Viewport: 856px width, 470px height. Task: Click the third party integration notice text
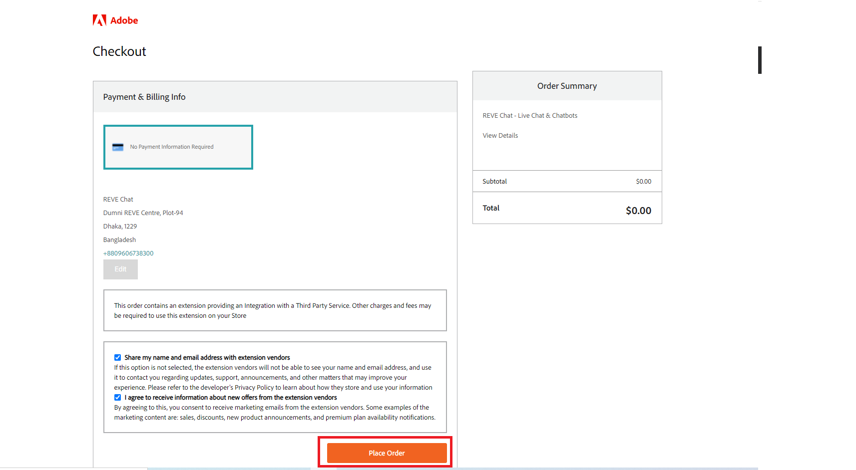273,311
